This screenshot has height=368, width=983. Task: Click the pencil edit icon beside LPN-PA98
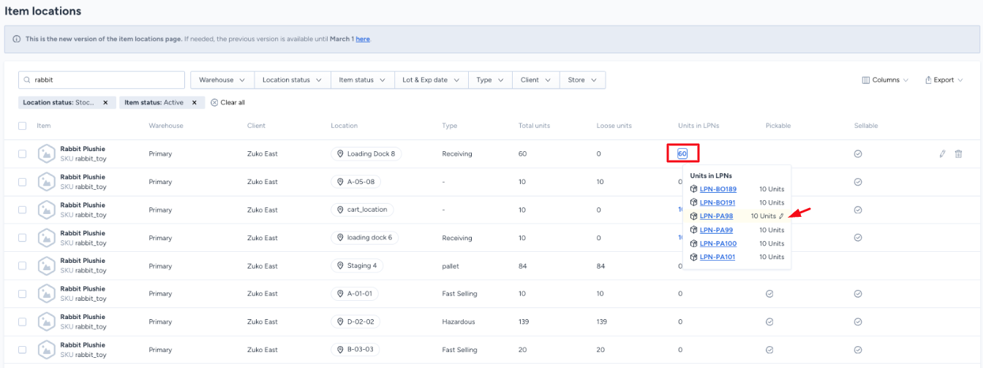(781, 216)
